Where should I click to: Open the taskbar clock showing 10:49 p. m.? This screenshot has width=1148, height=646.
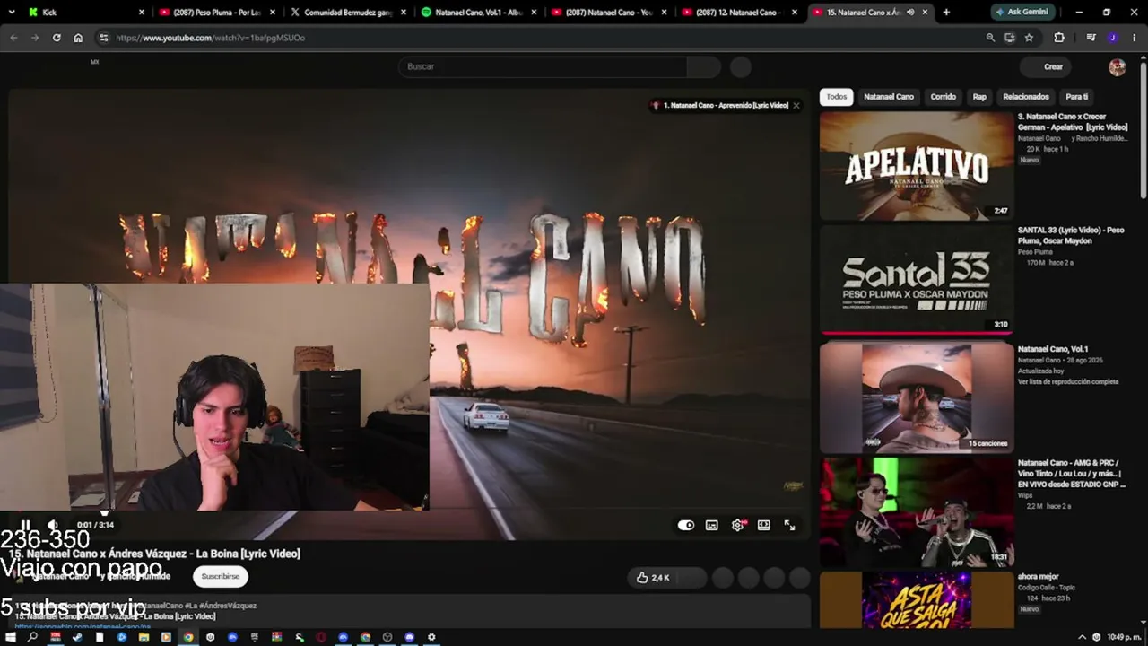(x=1124, y=637)
